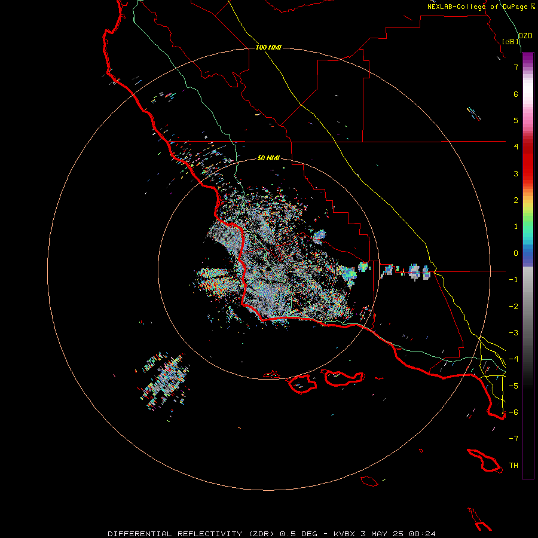The image size is (538, 538).
Task: Click the blue section near 0 dB
Action: click(528, 256)
